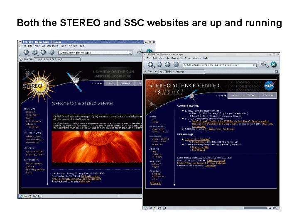Close the STEREO - Meetings tab with the X
299x224 pixels.
[276, 72]
